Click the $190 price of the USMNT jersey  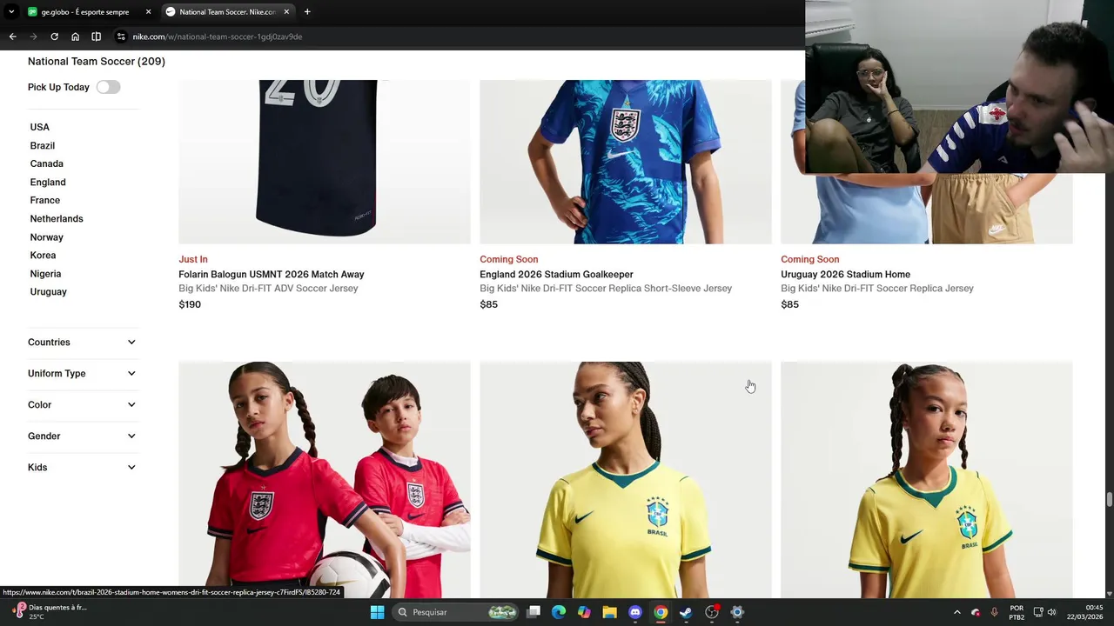point(190,304)
